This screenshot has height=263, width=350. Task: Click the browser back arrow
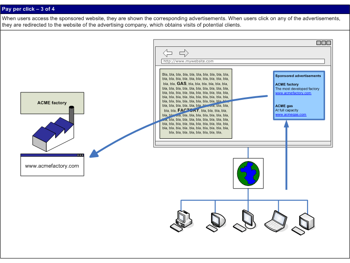click(x=168, y=53)
